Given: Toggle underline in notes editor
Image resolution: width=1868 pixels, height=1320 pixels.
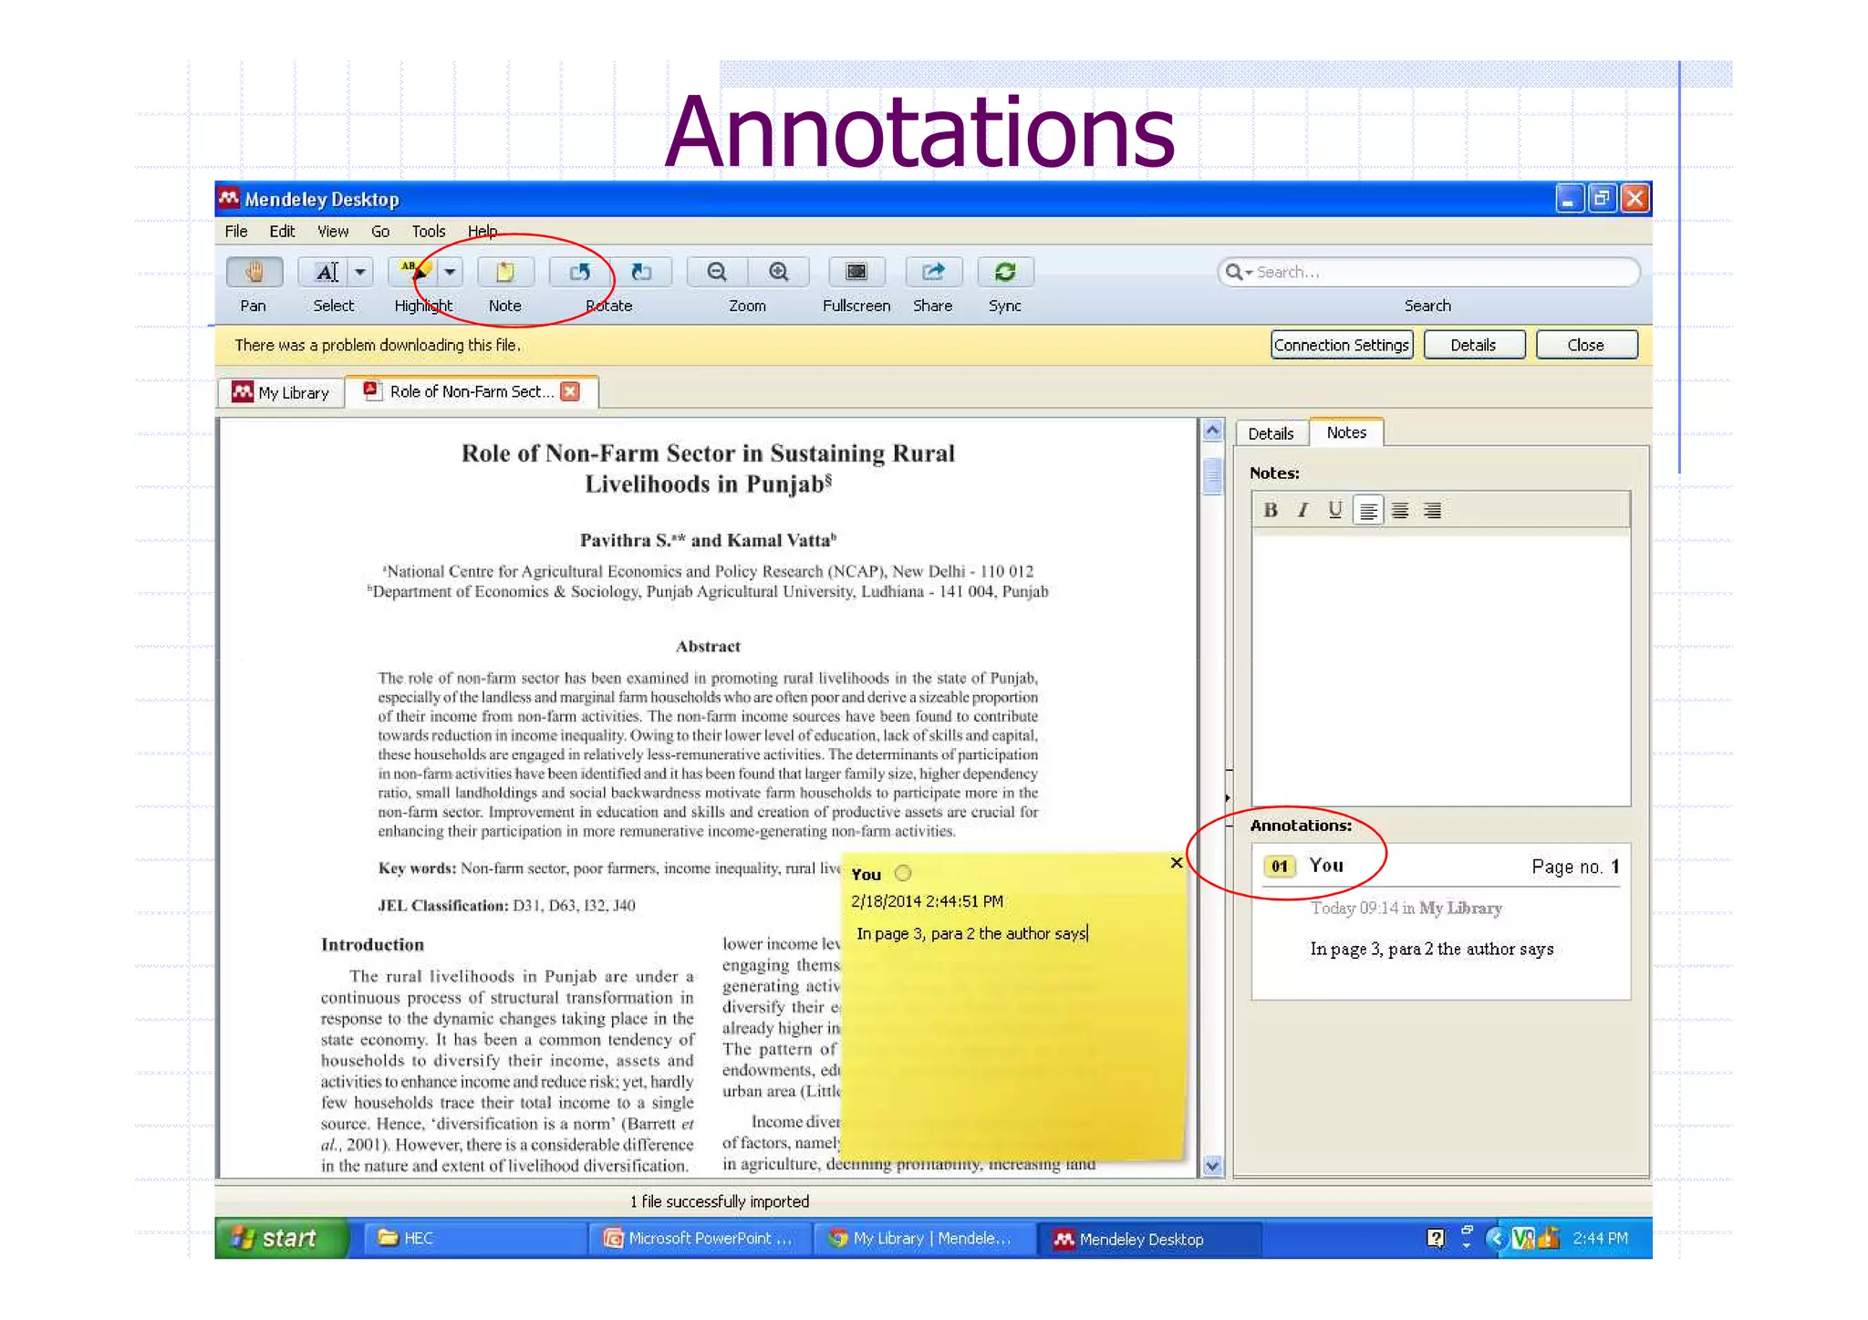Looking at the screenshot, I should 1335,510.
